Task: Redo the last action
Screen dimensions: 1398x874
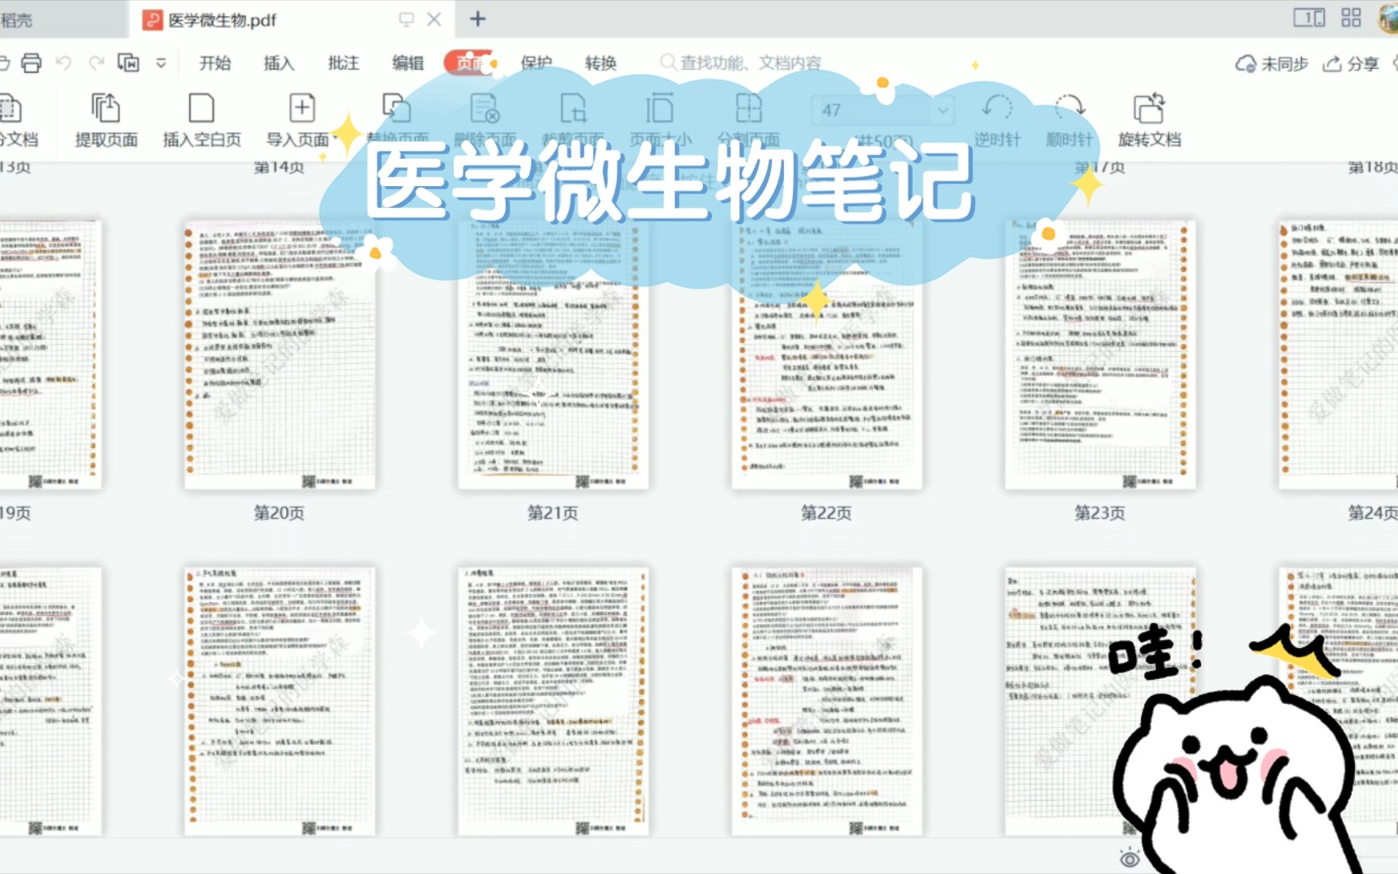Action: click(97, 63)
